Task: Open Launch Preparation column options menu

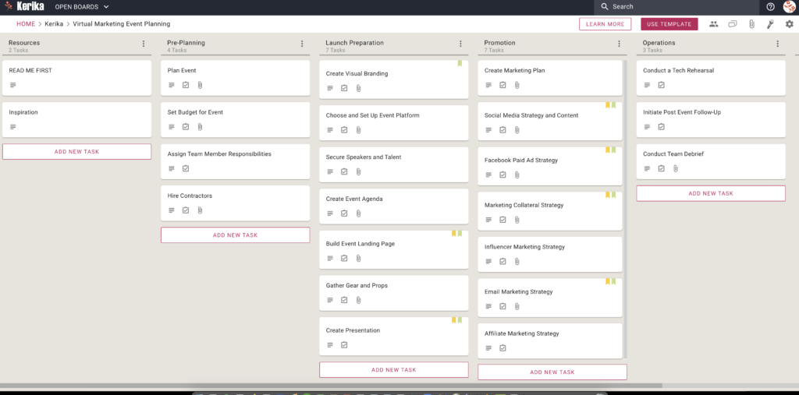Action: click(x=460, y=44)
